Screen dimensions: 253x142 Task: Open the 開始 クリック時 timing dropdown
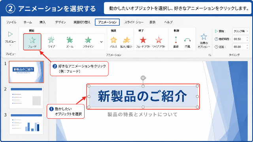click(x=241, y=31)
